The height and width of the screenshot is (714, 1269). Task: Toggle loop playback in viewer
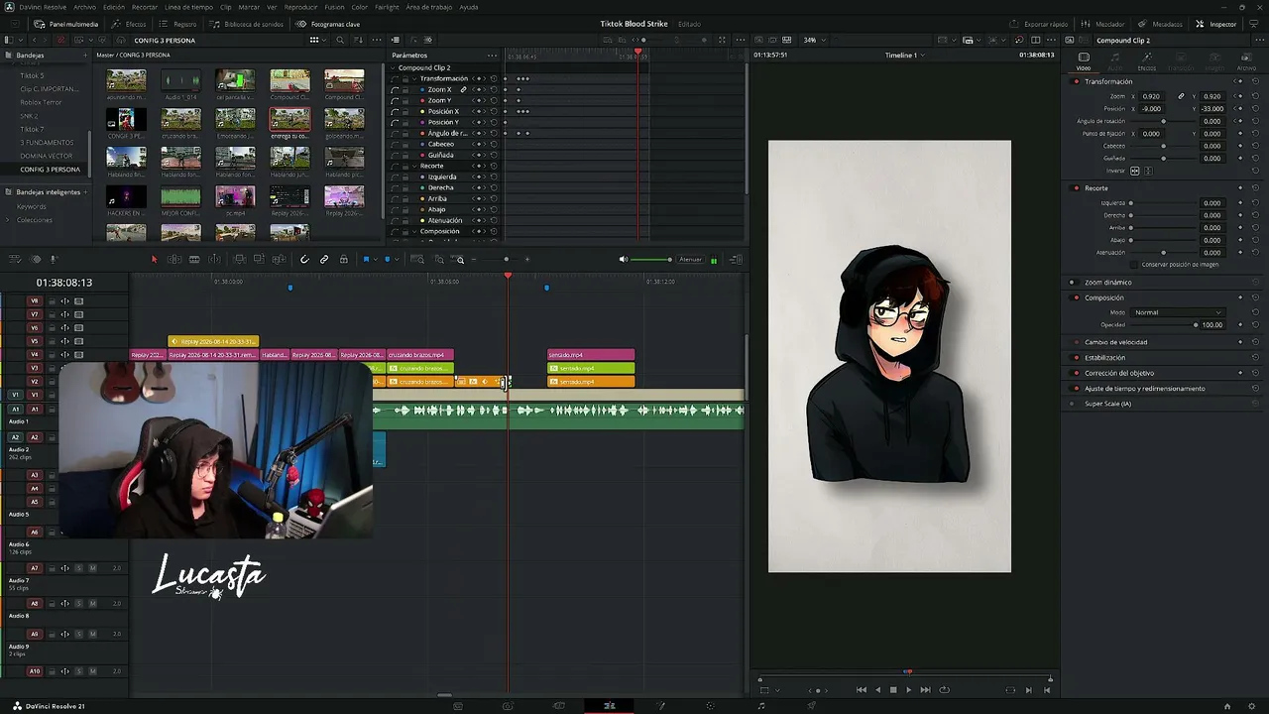(944, 690)
